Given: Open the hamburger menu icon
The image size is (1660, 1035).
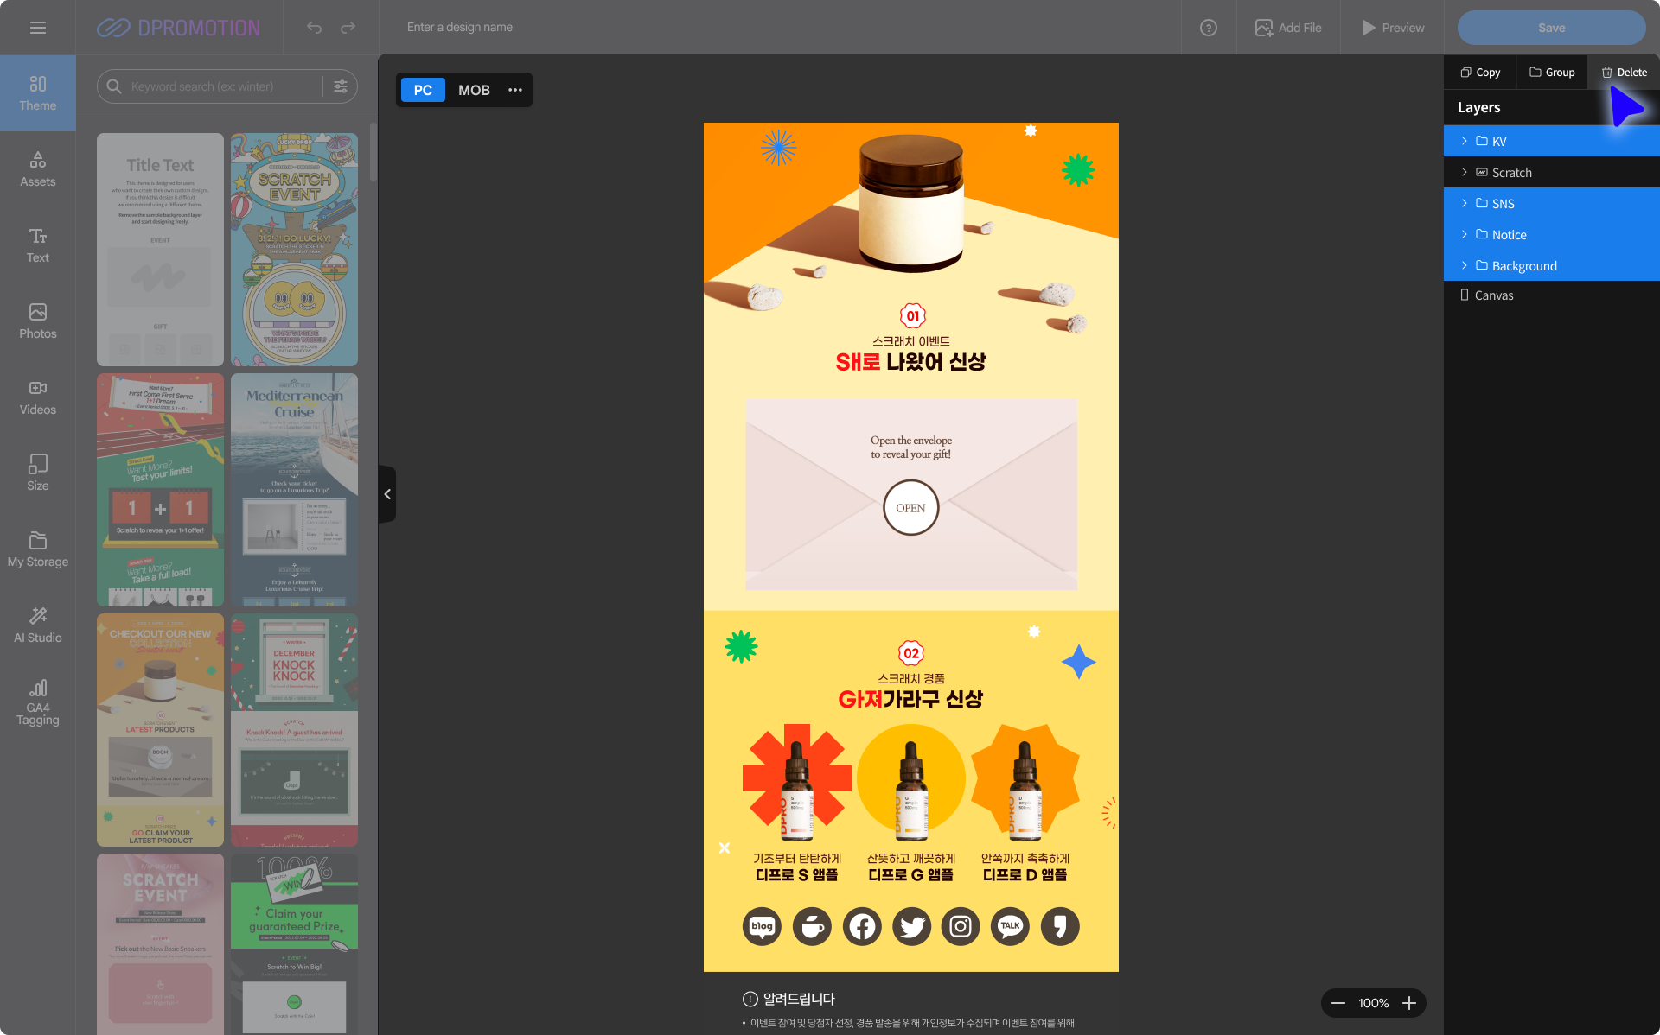Looking at the screenshot, I should click(37, 28).
